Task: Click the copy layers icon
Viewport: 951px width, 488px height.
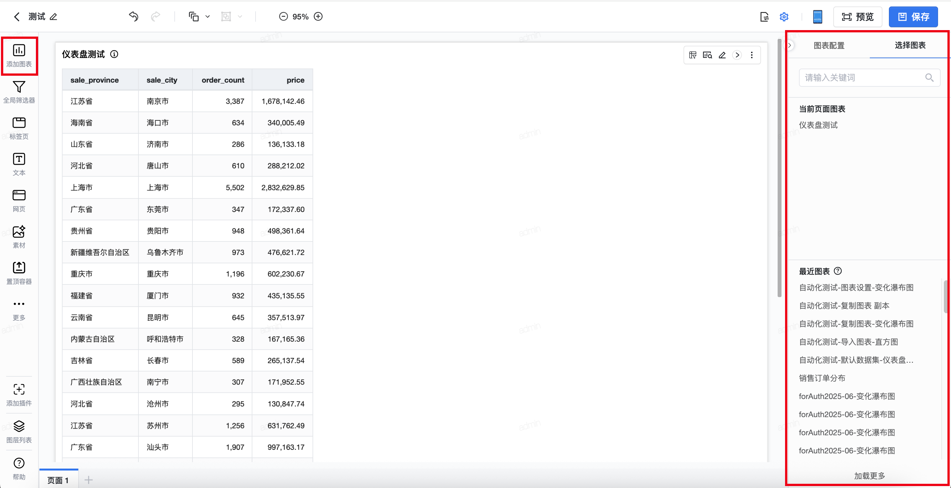Action: click(x=193, y=17)
